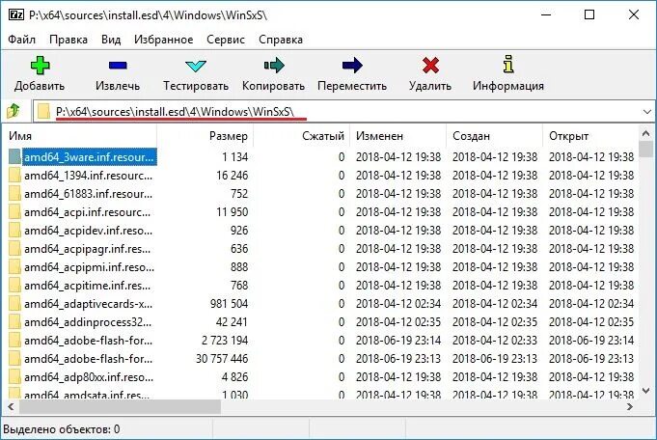Viewport: 657px width, 440px height.
Task: Click folder icon of amd64_61883.inf row
Action: [14, 194]
